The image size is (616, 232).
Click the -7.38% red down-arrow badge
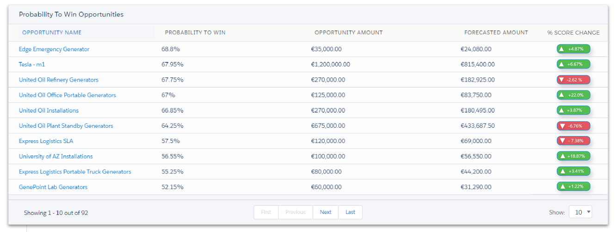point(573,141)
